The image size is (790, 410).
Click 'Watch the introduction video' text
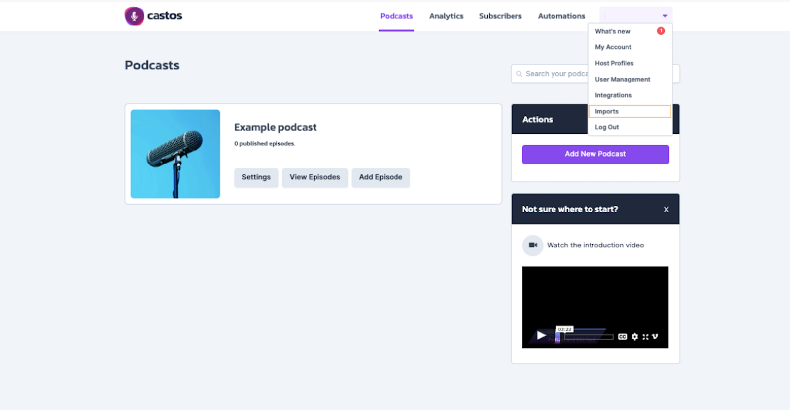595,245
